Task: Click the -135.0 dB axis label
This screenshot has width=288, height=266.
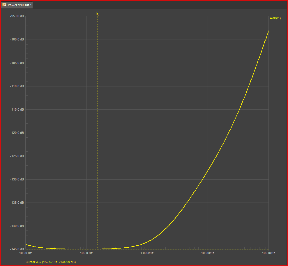Action: coord(17,203)
